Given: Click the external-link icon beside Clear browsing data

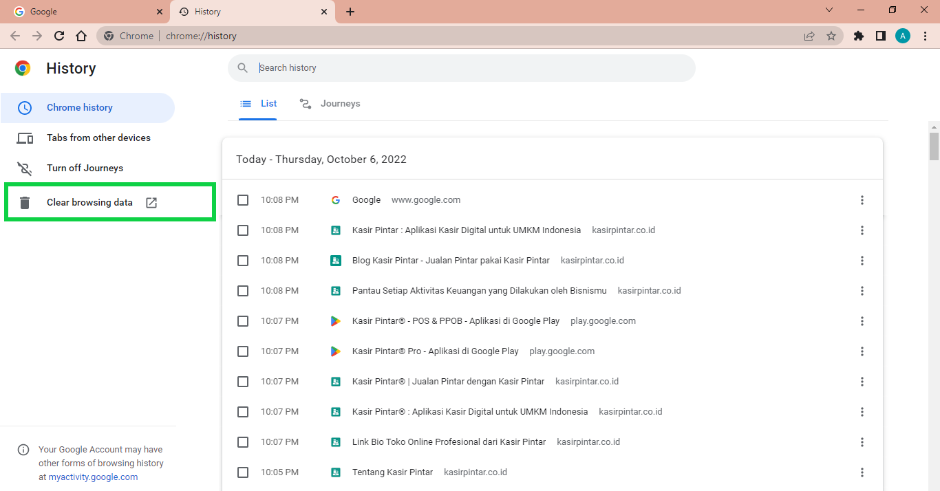Looking at the screenshot, I should click(151, 203).
